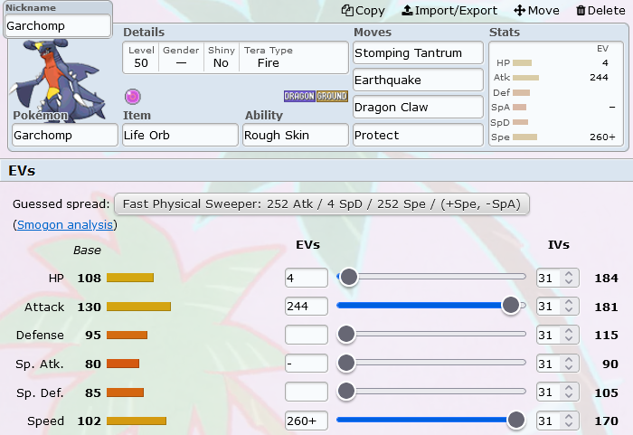Click the Sp. Def. EV input field
The width and height of the screenshot is (633, 435).
[x=306, y=392]
